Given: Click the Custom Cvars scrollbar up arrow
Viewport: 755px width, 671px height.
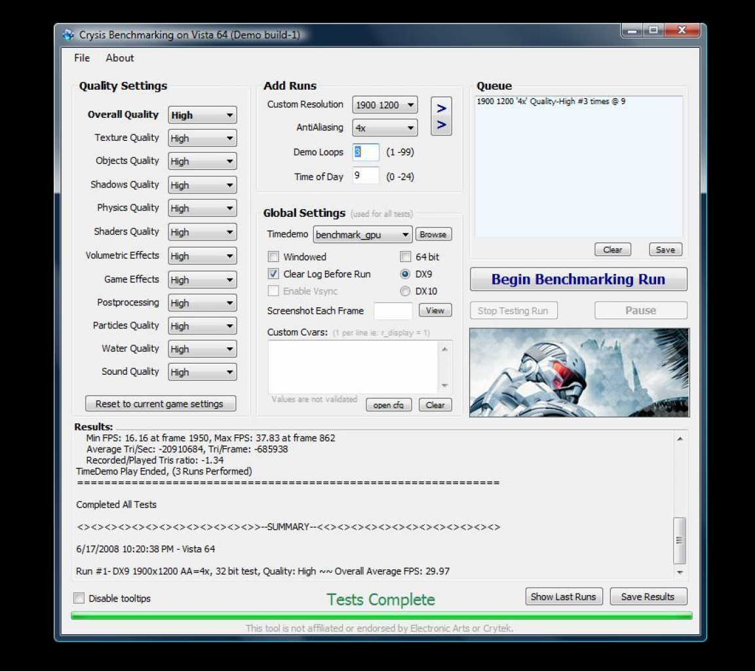Looking at the screenshot, I should (x=444, y=349).
